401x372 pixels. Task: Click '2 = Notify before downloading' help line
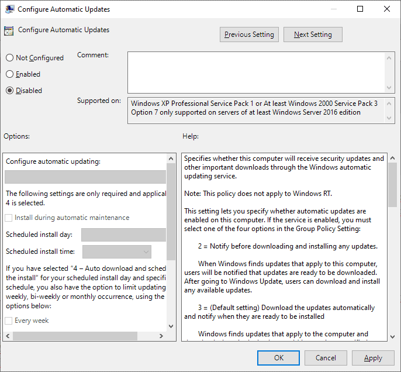pyautogui.click(x=288, y=246)
